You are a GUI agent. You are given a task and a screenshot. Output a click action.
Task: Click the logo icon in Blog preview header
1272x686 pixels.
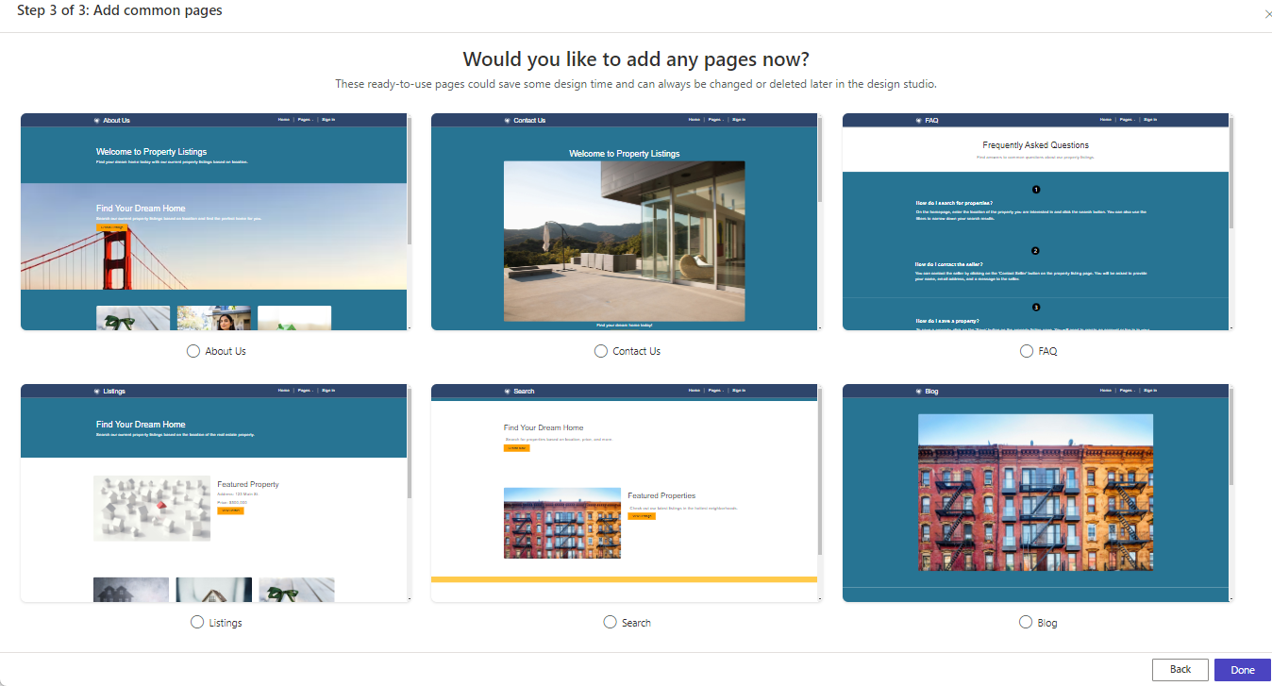pos(919,391)
